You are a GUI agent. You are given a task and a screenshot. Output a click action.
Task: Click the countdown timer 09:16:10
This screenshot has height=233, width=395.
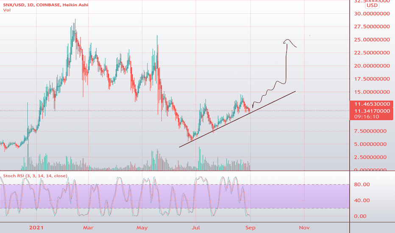(367, 116)
